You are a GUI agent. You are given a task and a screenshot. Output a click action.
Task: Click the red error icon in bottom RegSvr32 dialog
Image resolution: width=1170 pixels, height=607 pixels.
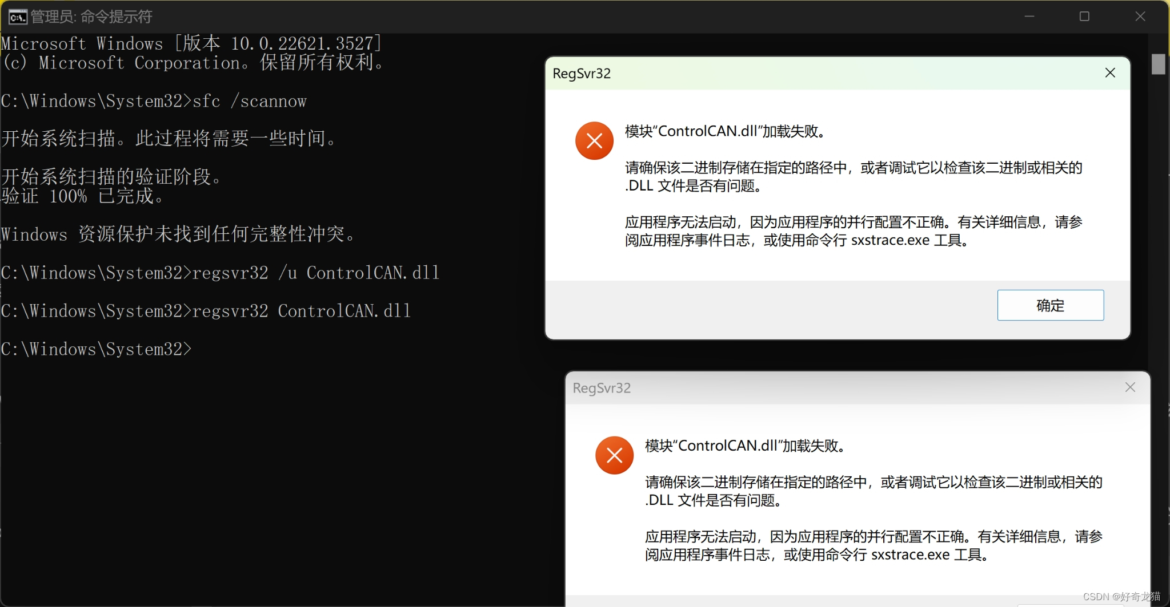pyautogui.click(x=614, y=455)
